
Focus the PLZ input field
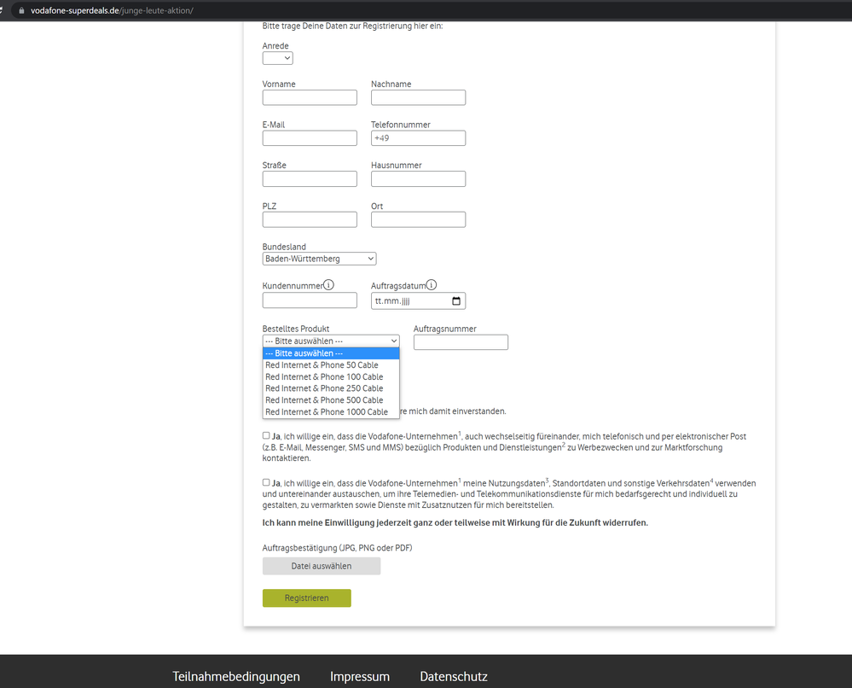coord(310,219)
